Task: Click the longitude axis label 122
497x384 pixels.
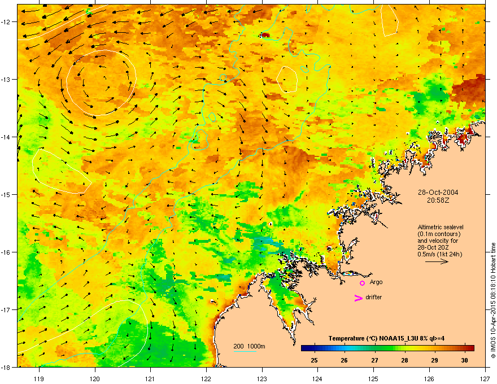Action: (x=206, y=378)
